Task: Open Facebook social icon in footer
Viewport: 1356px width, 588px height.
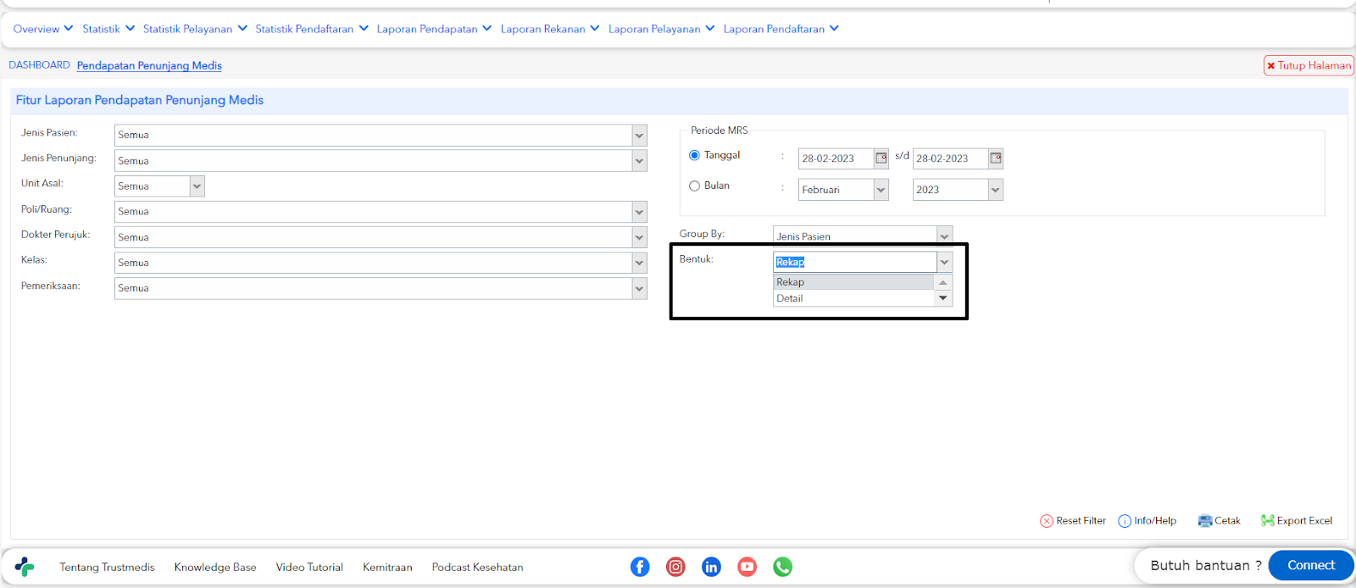Action: coord(640,567)
